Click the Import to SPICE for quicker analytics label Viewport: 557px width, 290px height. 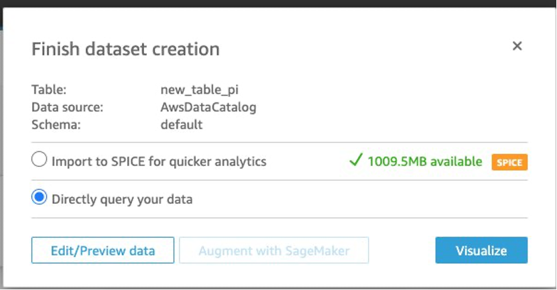coord(159,161)
